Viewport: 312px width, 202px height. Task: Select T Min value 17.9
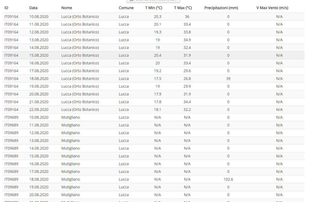[157, 94]
